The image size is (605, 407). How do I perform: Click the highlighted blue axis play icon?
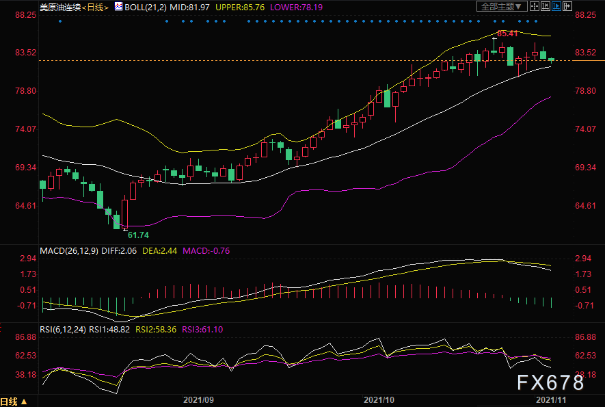[556, 6]
